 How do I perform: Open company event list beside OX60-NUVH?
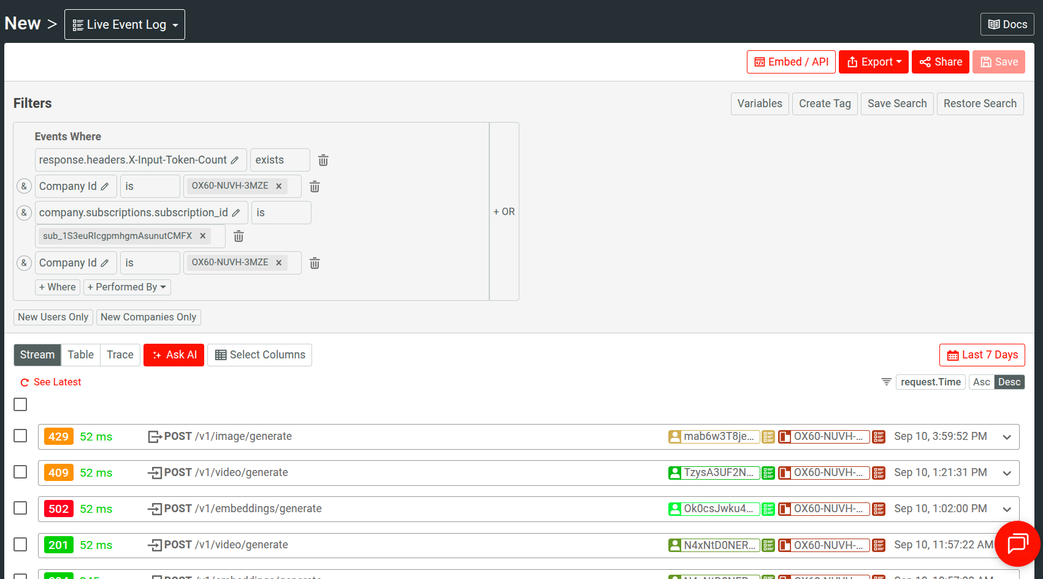[x=878, y=436]
